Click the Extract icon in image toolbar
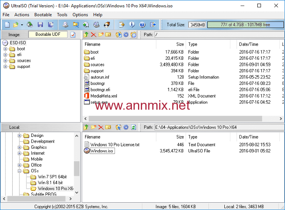This screenshot has height=210, width=285. point(118,35)
